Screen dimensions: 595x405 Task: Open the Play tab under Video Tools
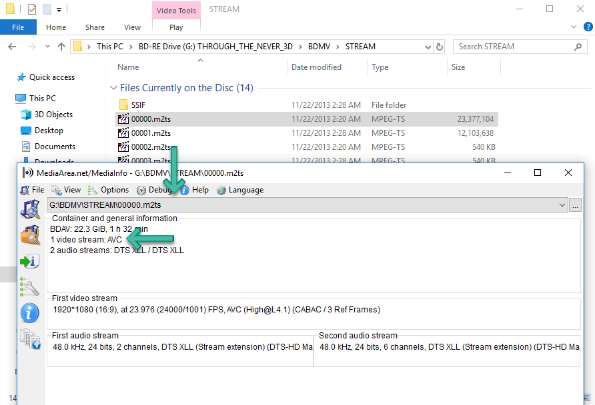(x=176, y=27)
